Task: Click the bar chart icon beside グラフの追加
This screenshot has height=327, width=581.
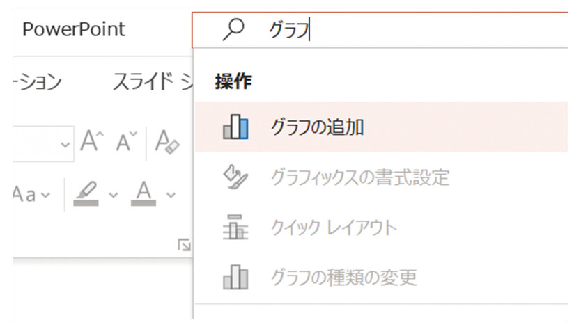Action: point(235,127)
